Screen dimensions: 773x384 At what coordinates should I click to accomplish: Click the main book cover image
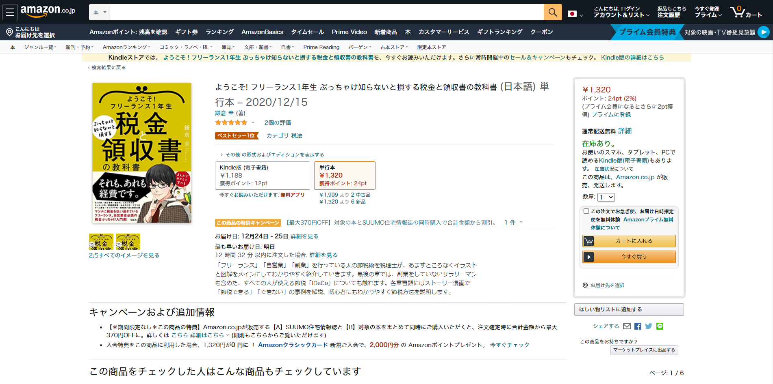142,153
